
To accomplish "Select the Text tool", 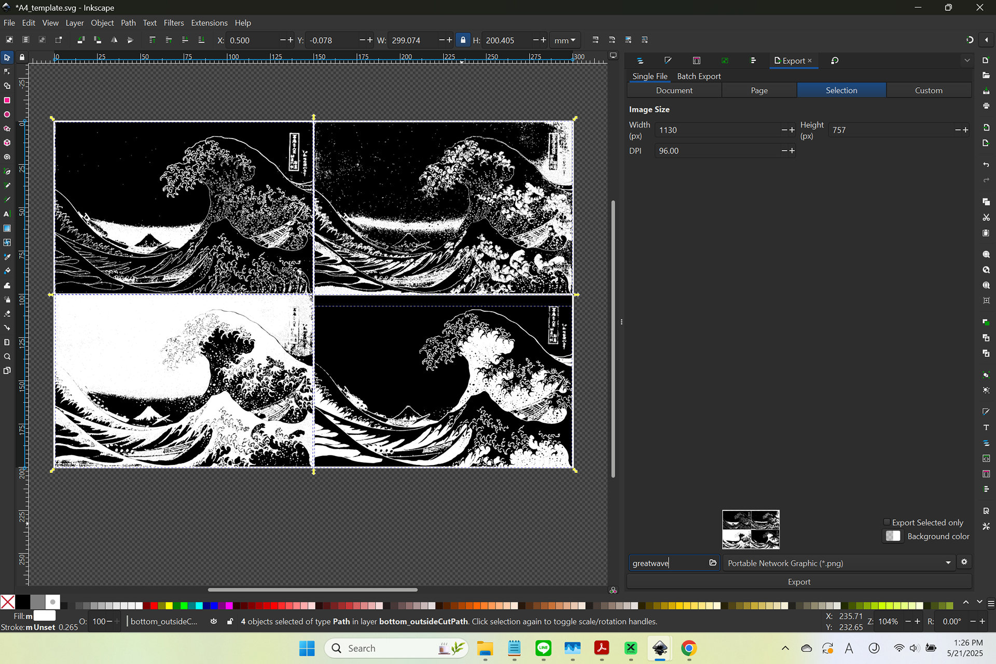I will [x=7, y=214].
